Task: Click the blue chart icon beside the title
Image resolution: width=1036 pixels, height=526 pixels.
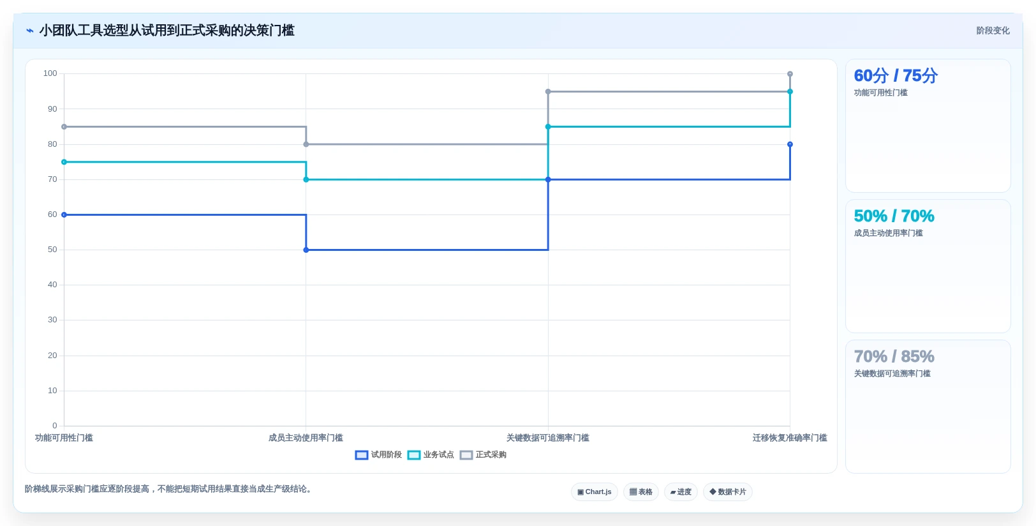Action: (29, 31)
